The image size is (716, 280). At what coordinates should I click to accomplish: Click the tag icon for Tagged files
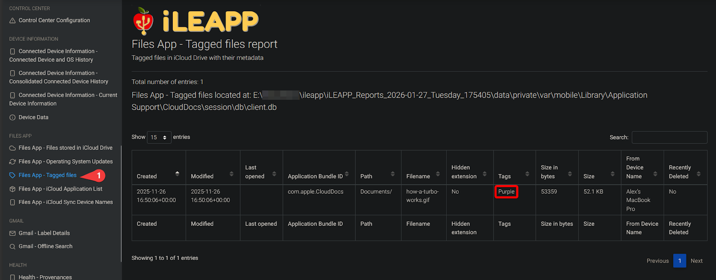click(x=13, y=175)
